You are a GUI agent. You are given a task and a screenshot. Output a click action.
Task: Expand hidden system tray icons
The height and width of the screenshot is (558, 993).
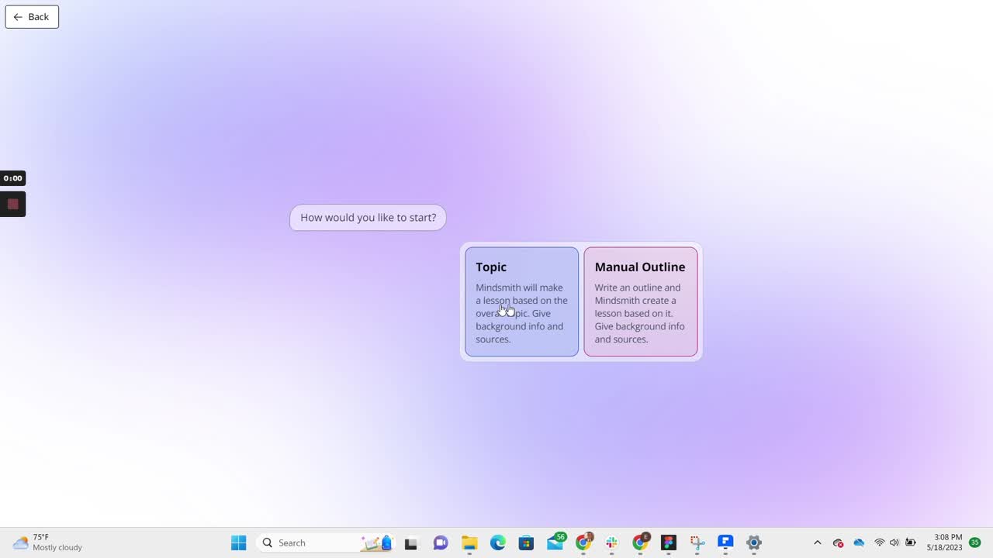(x=817, y=542)
